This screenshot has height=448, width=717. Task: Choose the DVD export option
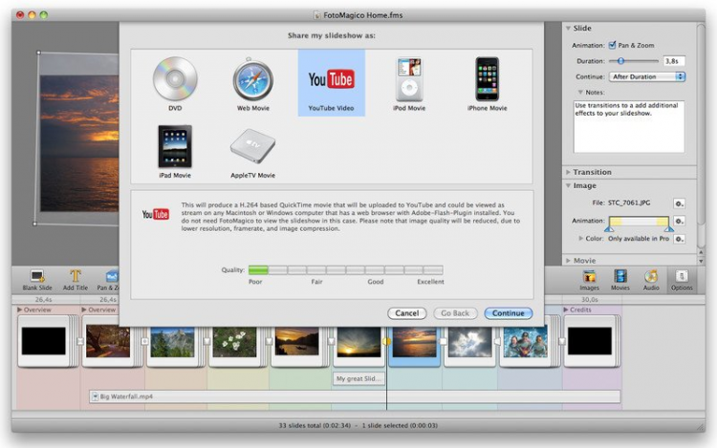(175, 83)
